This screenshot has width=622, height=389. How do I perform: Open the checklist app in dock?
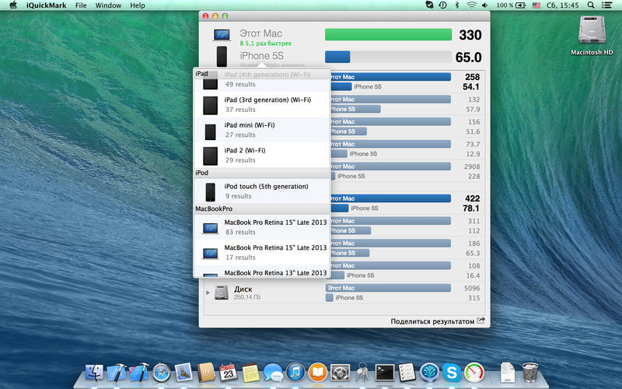coord(407,373)
